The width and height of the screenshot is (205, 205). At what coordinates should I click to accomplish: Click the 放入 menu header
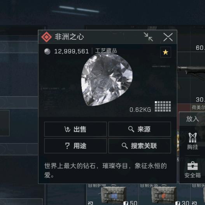pyautogui.click(x=192, y=119)
